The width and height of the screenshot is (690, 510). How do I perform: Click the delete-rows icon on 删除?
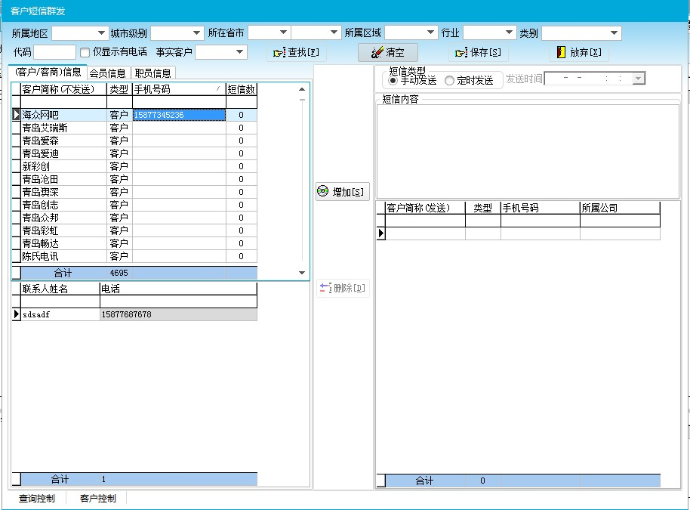[x=325, y=288]
